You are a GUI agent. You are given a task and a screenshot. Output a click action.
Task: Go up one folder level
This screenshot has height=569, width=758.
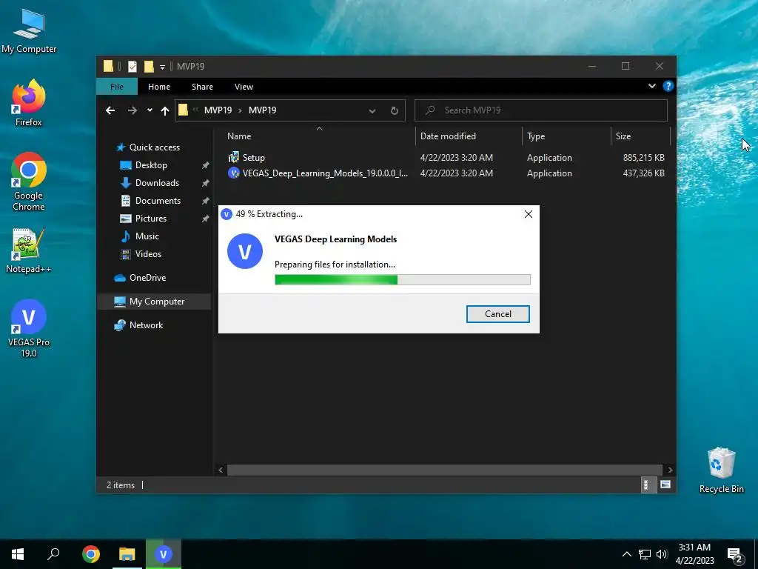point(165,111)
